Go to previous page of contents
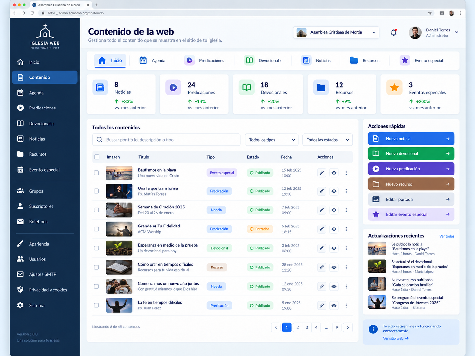Screen dimensions: 475x356 coord(276,327)
